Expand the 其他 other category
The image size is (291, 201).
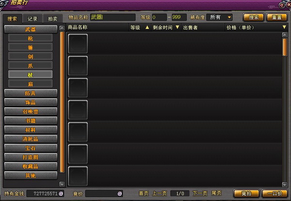pos(31,175)
